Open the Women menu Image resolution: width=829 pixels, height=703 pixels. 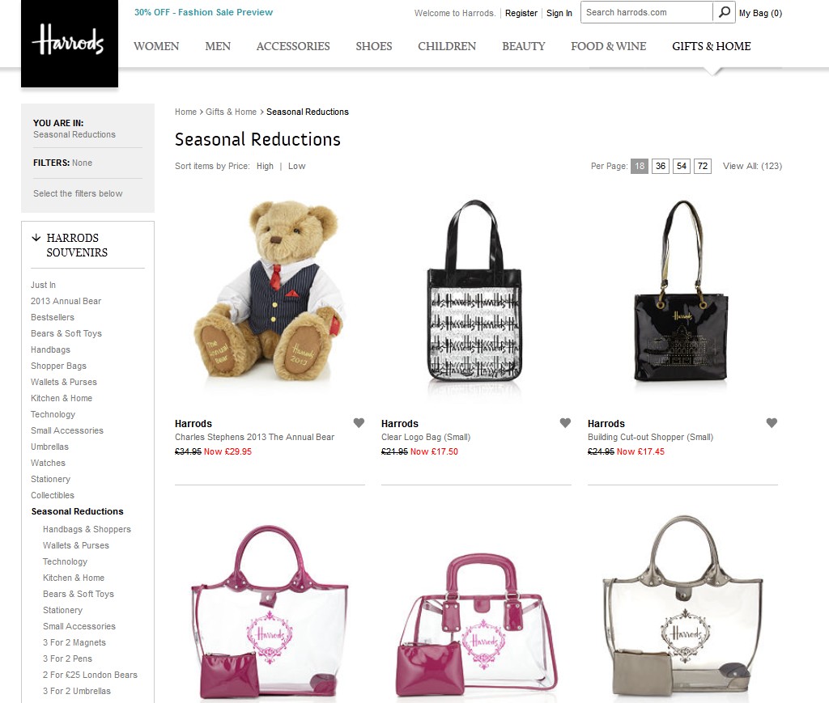(x=156, y=46)
